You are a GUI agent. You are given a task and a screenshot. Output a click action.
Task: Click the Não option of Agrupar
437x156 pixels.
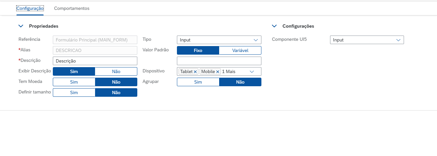[x=240, y=82]
